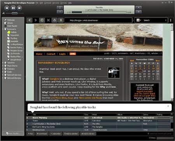Expand the Podcasts tree node
175x141 pixels.
coord(3,69)
